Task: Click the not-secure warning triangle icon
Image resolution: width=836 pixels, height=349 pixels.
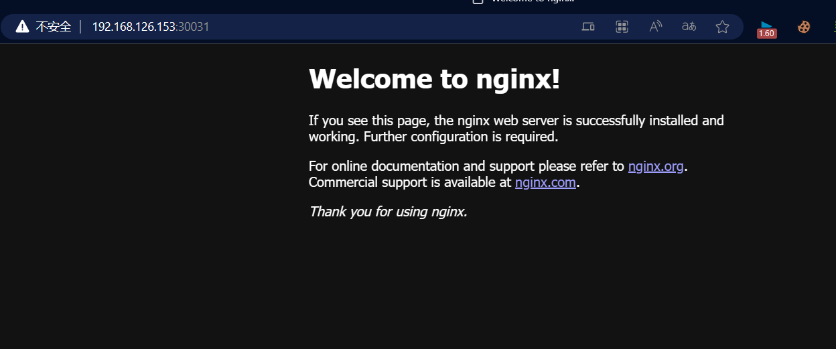Action: coord(23,27)
